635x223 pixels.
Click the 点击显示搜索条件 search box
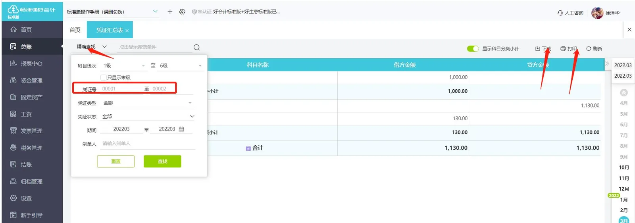click(x=154, y=47)
